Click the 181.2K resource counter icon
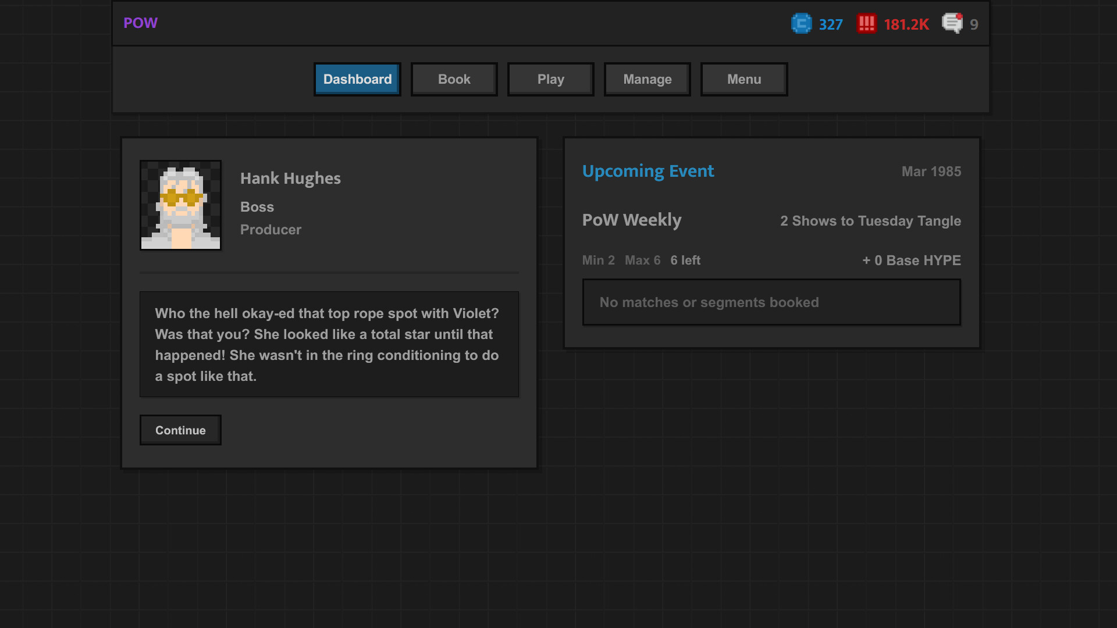Screen dimensions: 1117x628 (x=866, y=24)
